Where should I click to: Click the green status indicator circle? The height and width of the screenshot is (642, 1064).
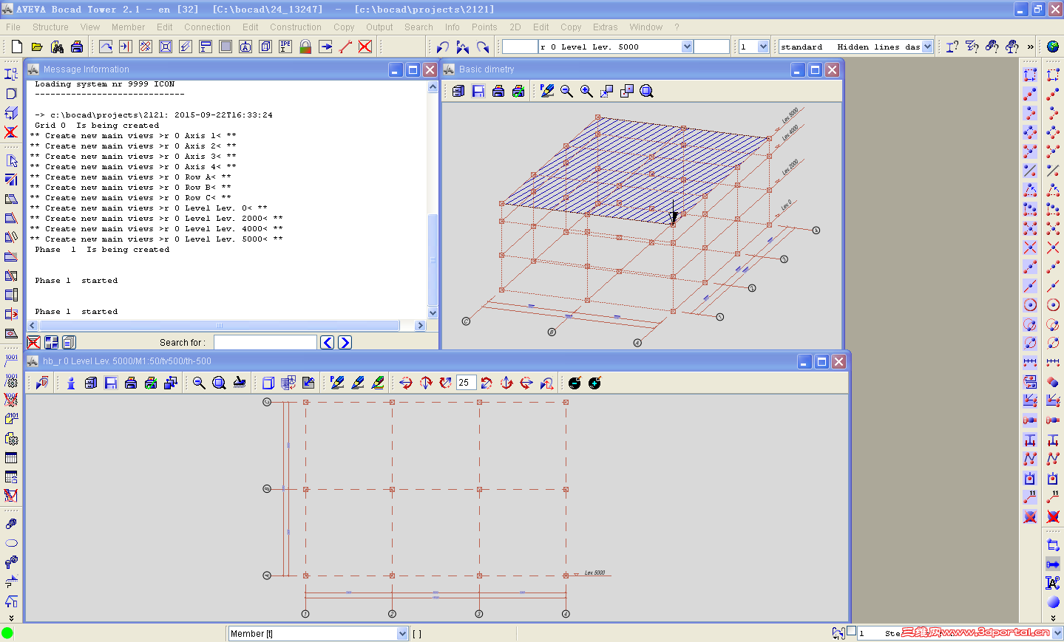tap(7, 633)
